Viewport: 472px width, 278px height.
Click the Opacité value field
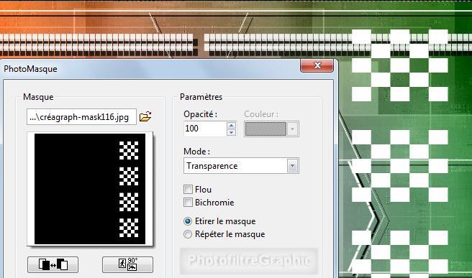[205, 129]
